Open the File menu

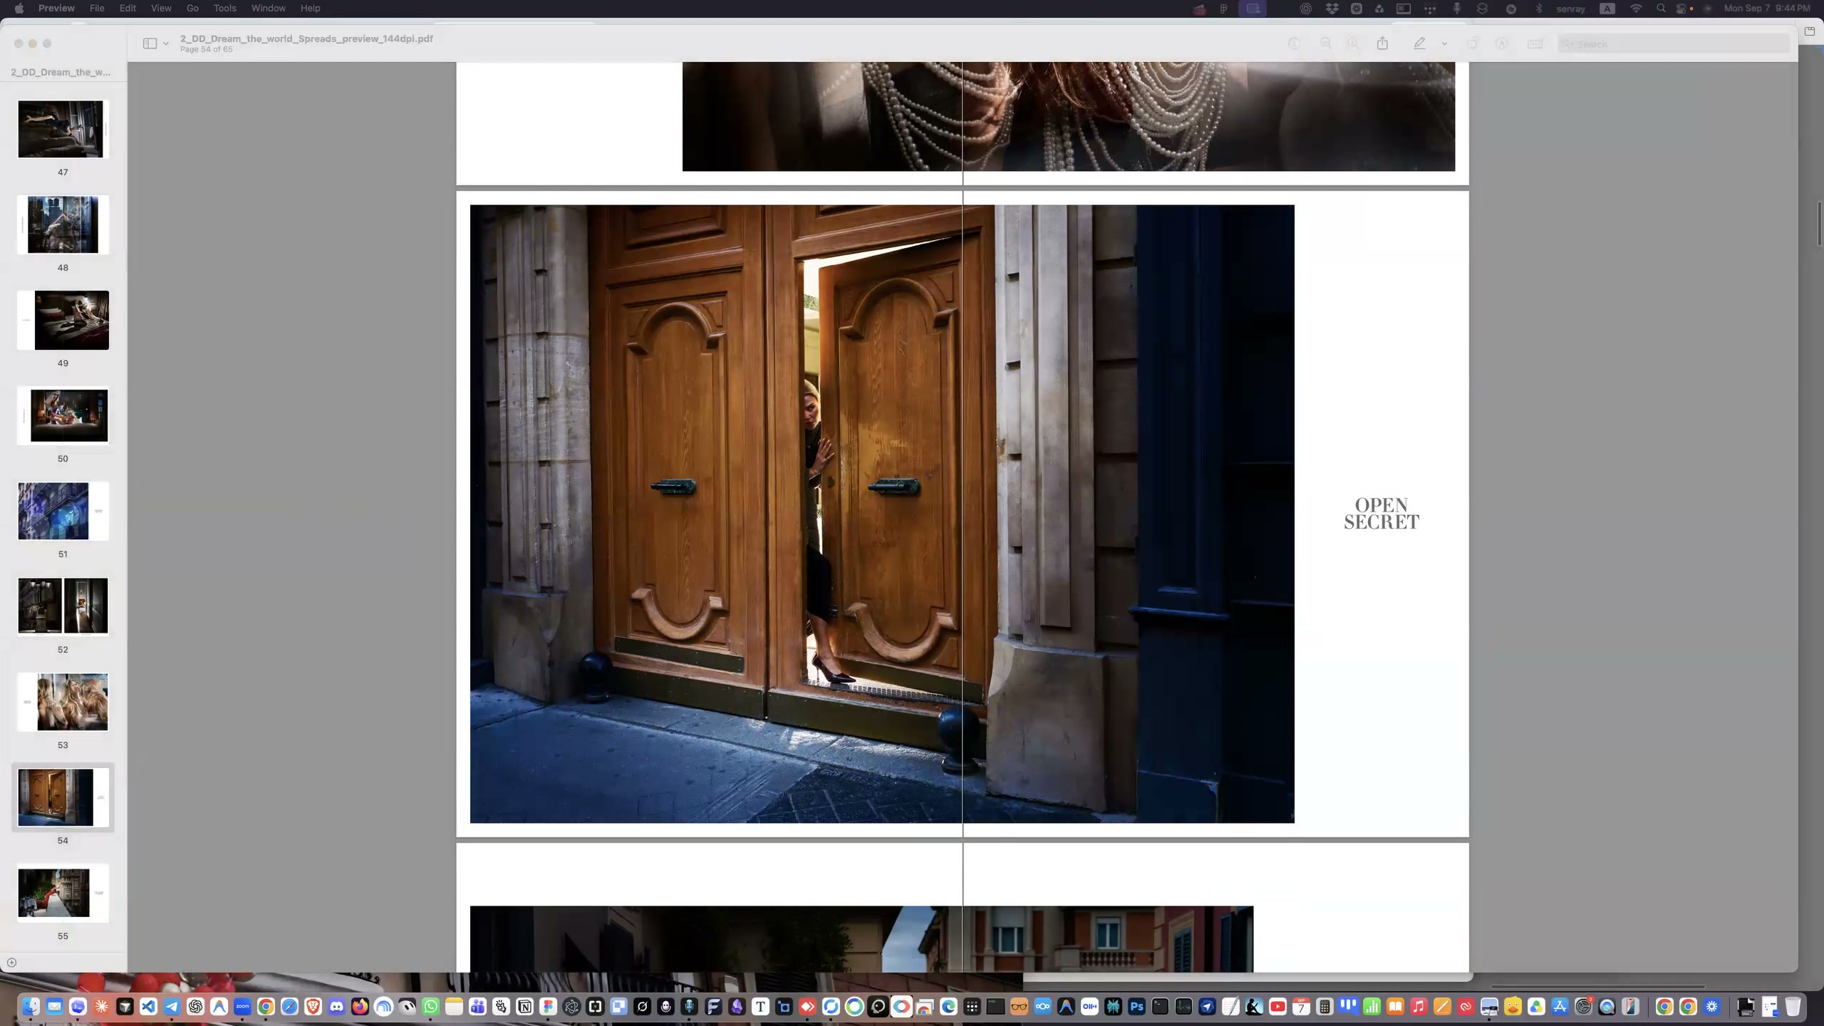pos(97,8)
